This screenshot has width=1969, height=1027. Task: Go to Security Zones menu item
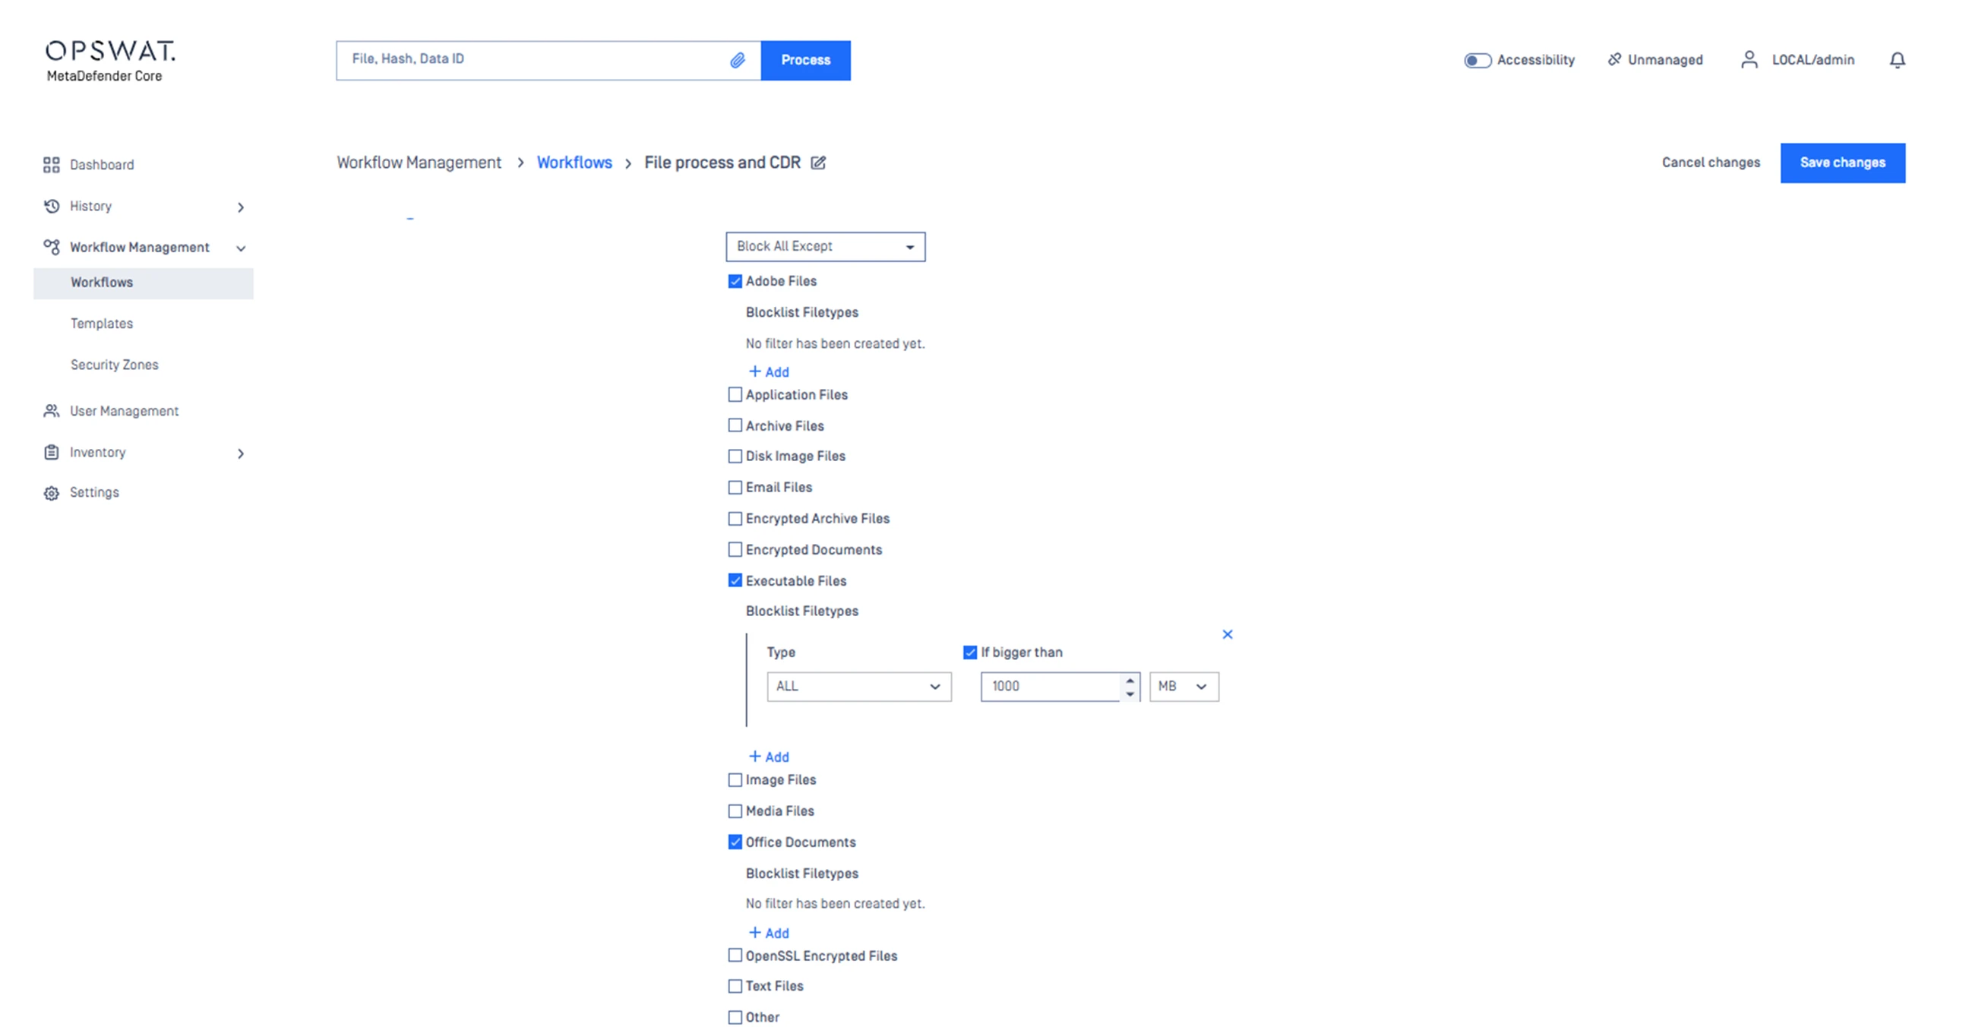[x=115, y=365]
